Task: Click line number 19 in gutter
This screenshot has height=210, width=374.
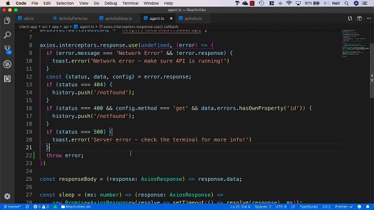Action: pos(29,132)
